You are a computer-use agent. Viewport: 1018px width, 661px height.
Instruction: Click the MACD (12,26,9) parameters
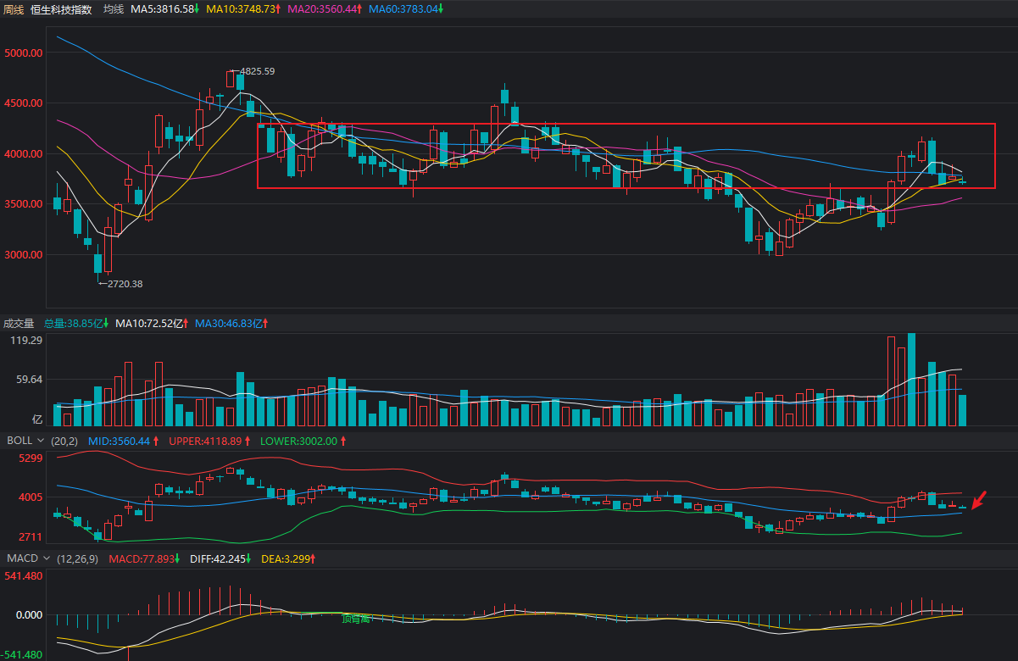77,559
